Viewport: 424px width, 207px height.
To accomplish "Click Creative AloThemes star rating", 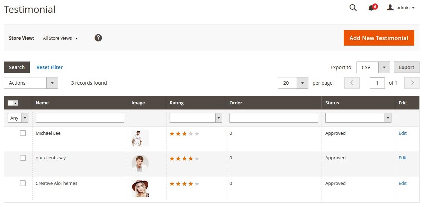I will tap(184, 184).
